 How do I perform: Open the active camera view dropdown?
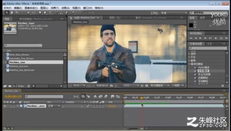pos(160,86)
